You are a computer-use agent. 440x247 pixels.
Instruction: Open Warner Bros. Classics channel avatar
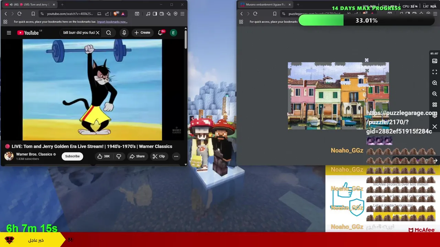tap(9, 156)
